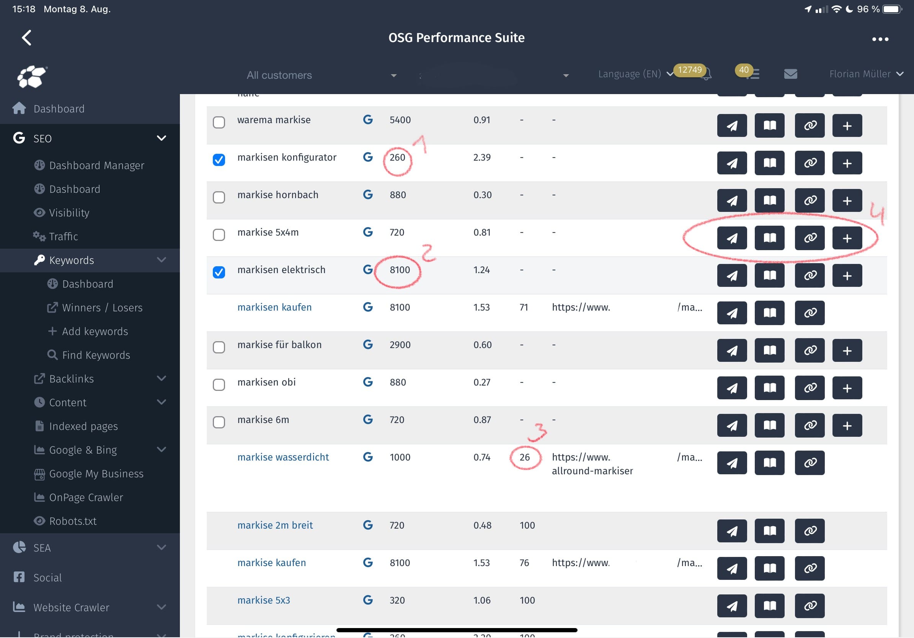Check the markise hornbach checkbox
Screen dimensions: 914x638
pyautogui.click(x=219, y=197)
